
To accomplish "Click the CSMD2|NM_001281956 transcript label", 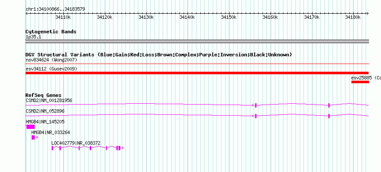I will coord(49,100).
